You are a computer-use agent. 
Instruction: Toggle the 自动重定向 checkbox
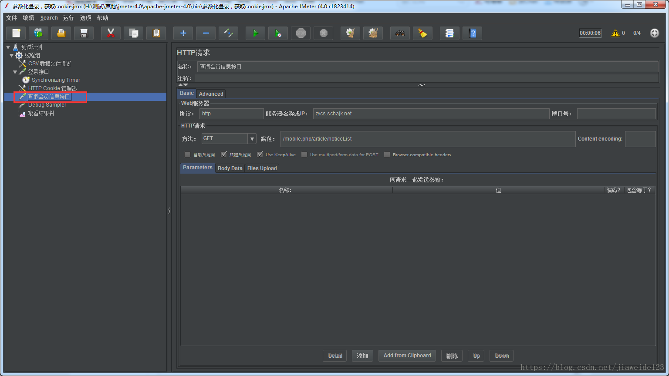tap(187, 154)
